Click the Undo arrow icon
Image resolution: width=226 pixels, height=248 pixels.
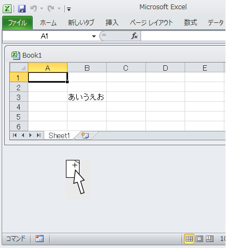33,8
